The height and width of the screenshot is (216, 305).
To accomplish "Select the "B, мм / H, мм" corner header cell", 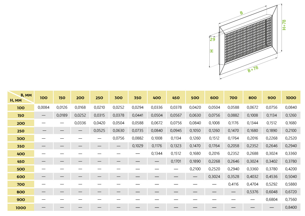I will [x=21, y=97].
